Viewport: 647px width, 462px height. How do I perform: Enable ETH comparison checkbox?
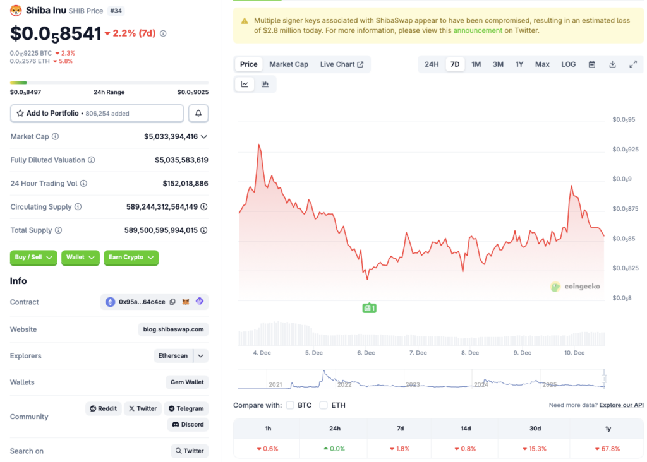[x=323, y=405]
